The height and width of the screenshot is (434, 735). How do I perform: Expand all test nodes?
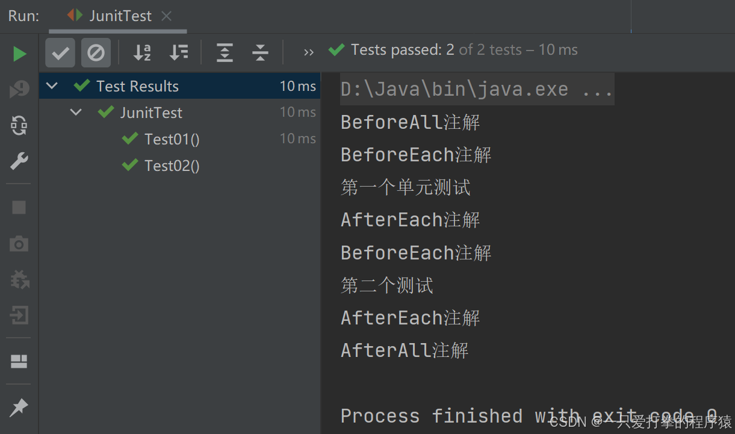225,53
